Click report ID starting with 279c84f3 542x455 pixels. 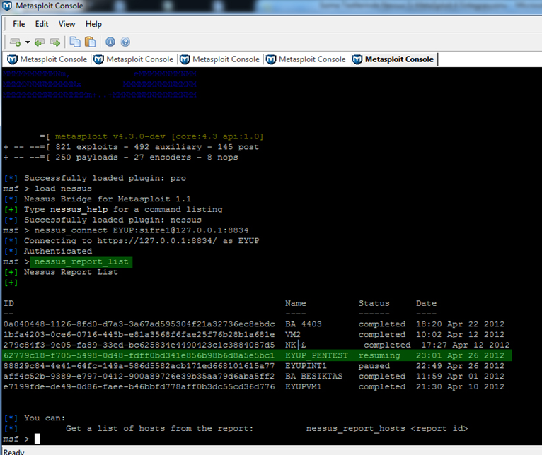(139, 345)
